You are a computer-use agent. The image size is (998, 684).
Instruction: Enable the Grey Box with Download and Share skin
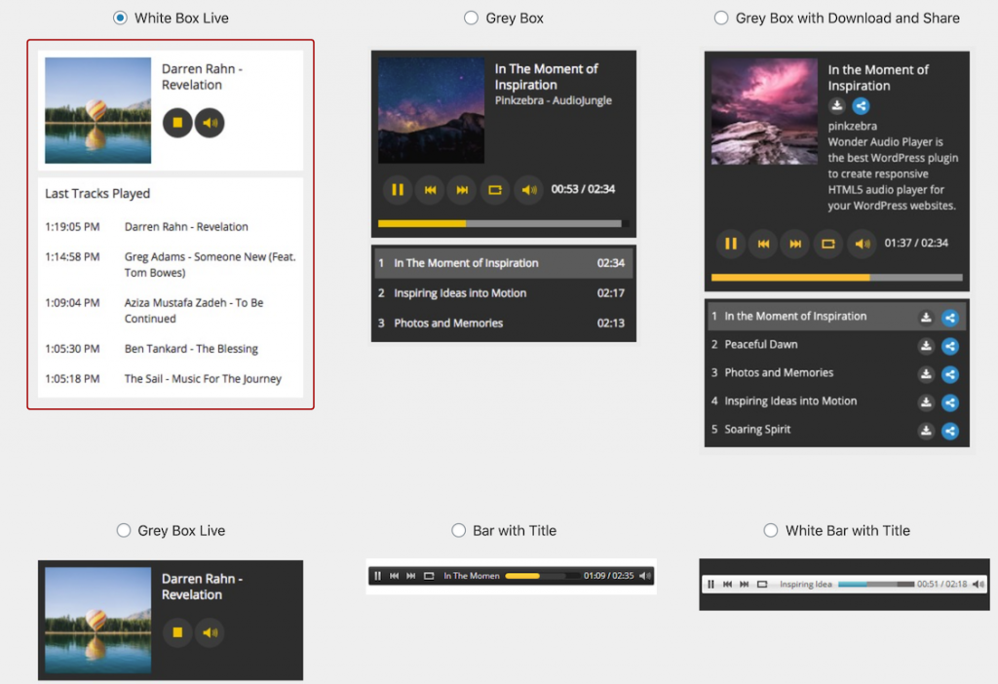(x=721, y=18)
